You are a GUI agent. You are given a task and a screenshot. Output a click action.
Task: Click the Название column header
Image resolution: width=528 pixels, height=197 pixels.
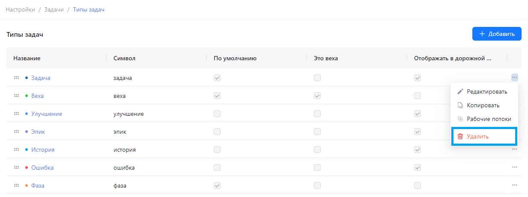[27, 58]
